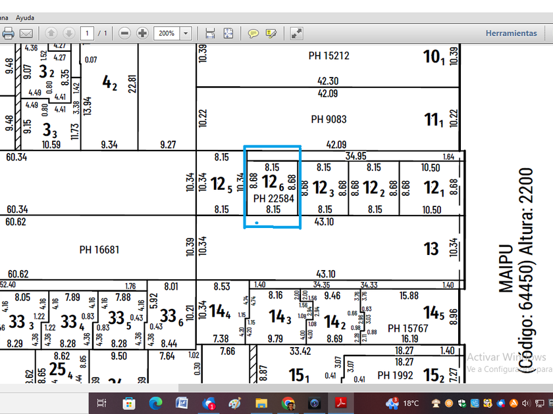Open the Herramientas panel

click(511, 33)
